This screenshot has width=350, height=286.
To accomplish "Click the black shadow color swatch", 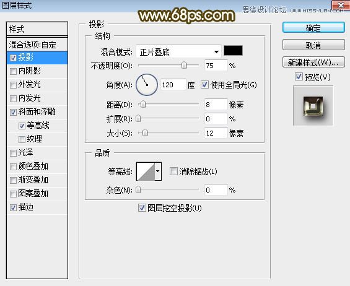I will pyautogui.click(x=233, y=50).
